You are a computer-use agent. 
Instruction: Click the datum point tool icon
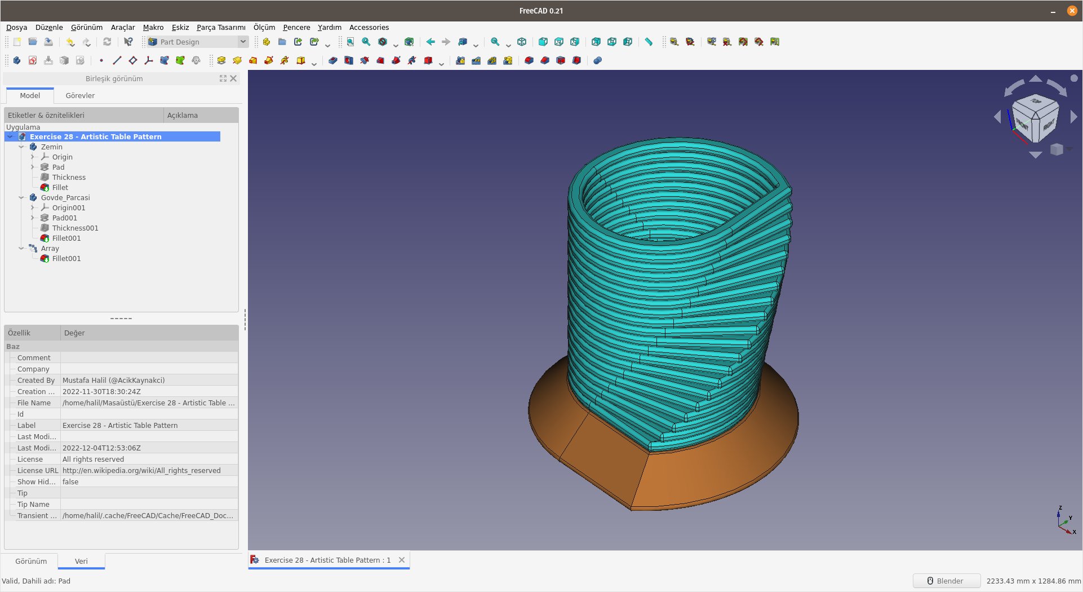click(101, 60)
